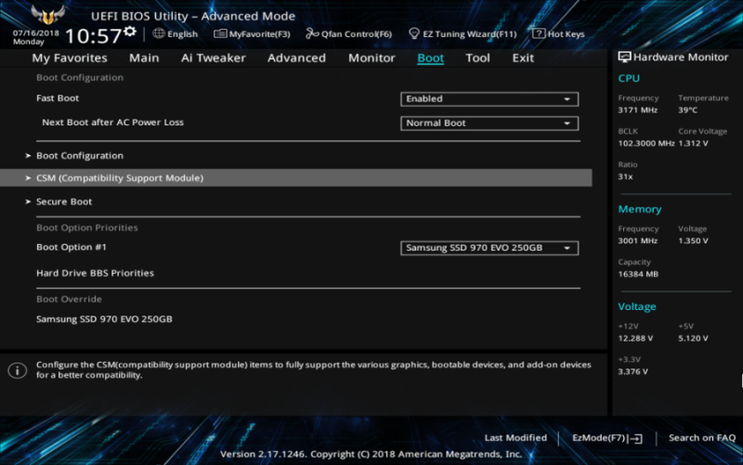
Task: Launch EZ Tuning Wizard(F11)
Action: pos(463,33)
